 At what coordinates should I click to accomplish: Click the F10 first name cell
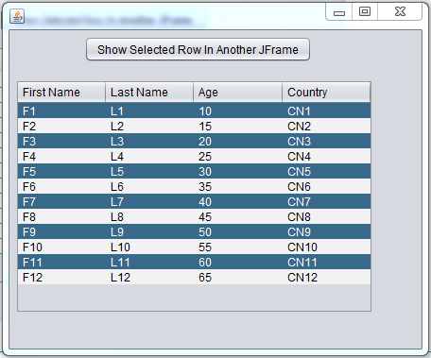[61, 247]
